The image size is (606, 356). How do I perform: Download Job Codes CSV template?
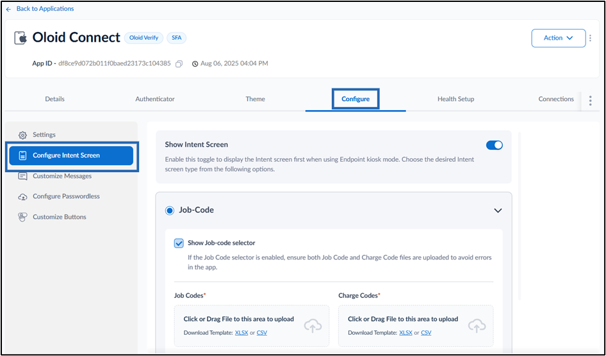pos(261,332)
